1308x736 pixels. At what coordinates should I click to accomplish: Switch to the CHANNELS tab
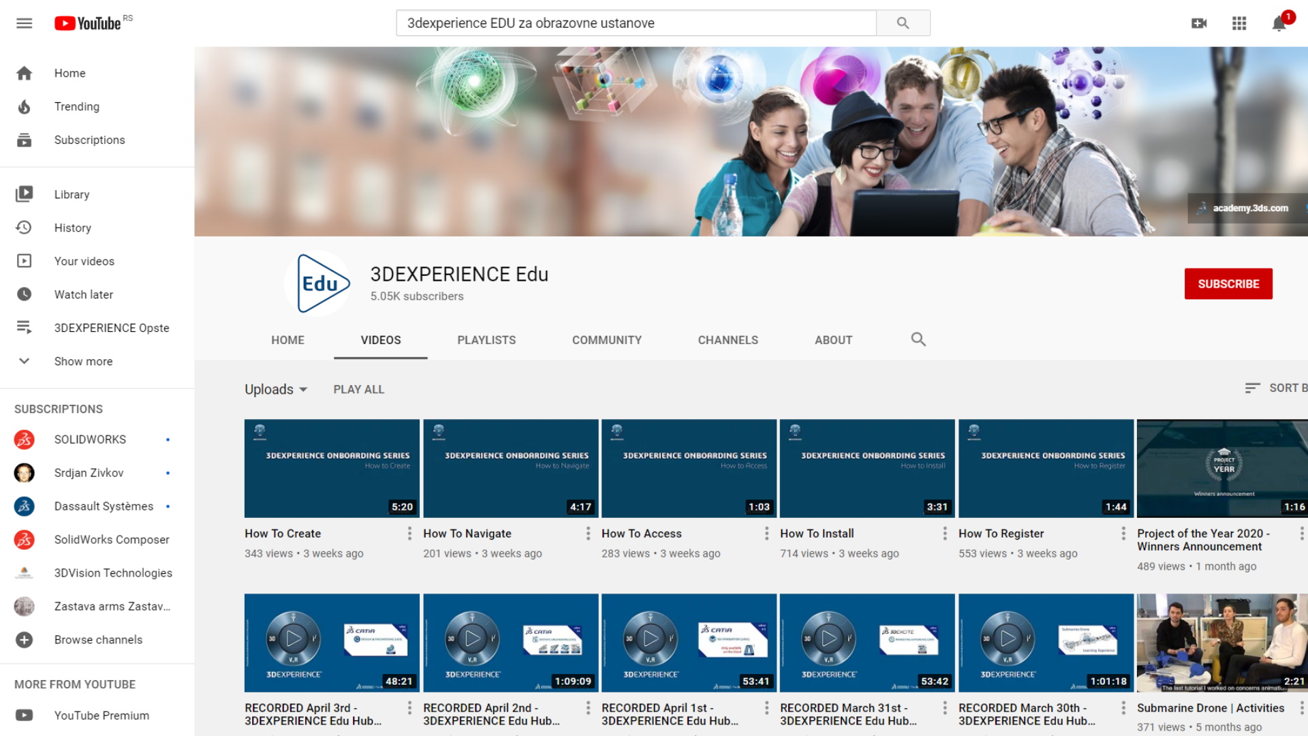coord(728,340)
